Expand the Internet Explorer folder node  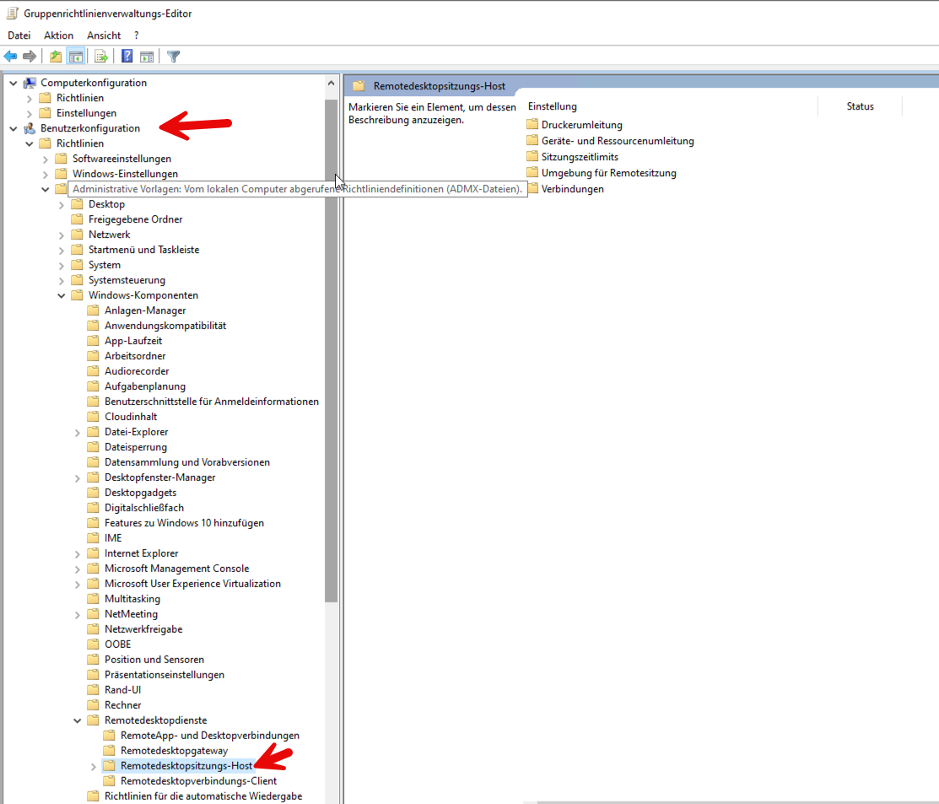tap(78, 553)
